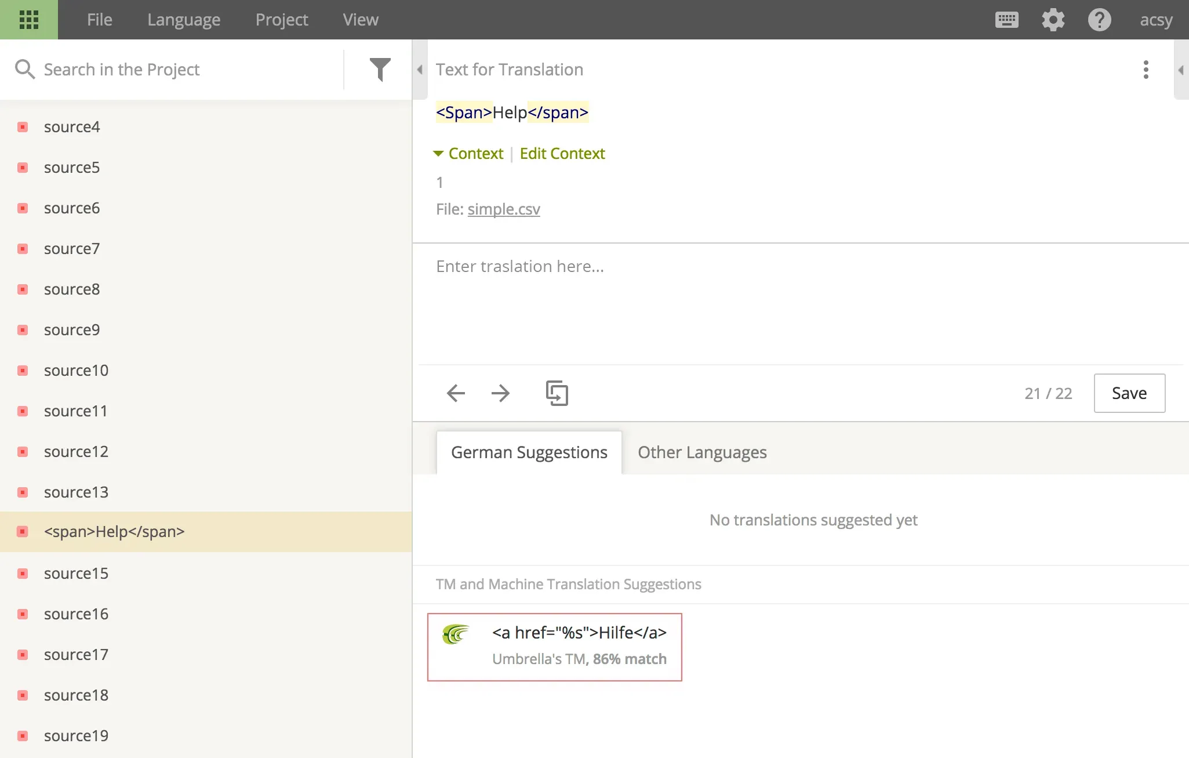The height and width of the screenshot is (758, 1189).
Task: Use the Hilfe TM suggestion
Action: [555, 647]
